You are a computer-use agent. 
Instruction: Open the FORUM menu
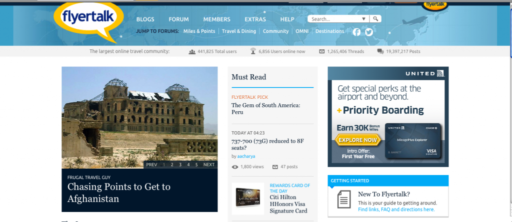point(178,19)
